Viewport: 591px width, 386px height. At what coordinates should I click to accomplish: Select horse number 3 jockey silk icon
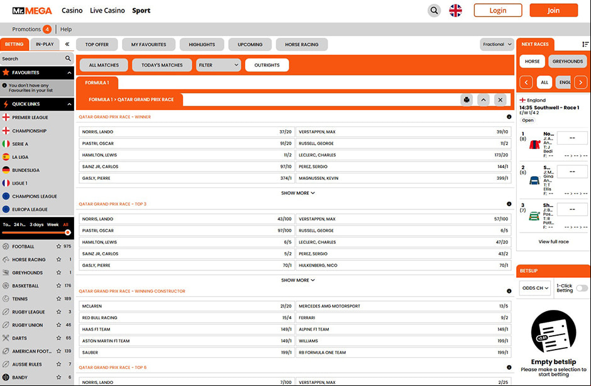tap(534, 216)
